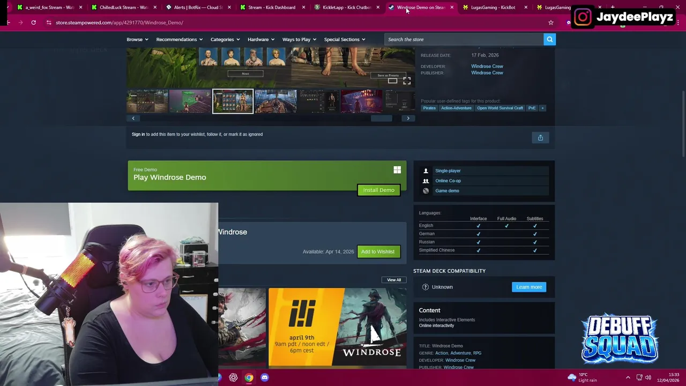This screenshot has width=686, height=386.
Task: Click the fullscreen icon on the screenshot viewer
Action: click(407, 81)
